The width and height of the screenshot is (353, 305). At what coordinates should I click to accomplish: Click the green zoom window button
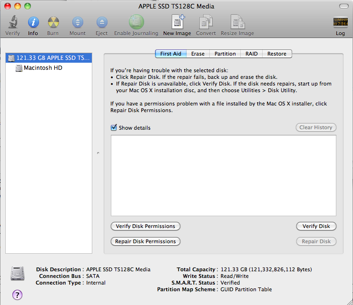28,6
